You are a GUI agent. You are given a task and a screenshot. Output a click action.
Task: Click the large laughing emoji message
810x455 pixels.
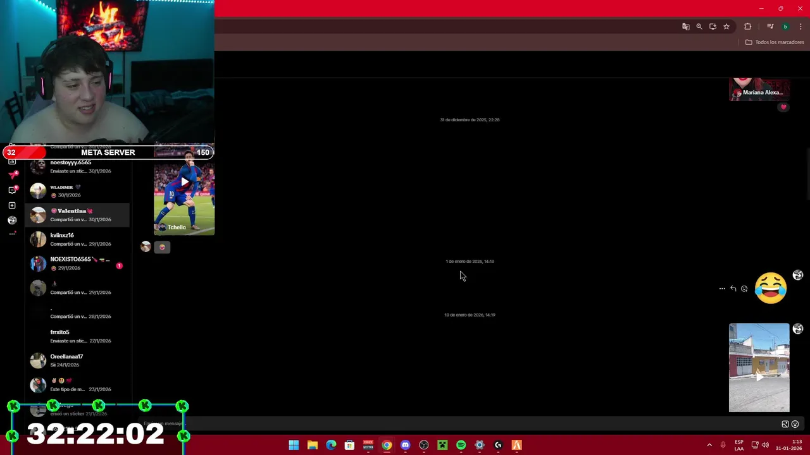[771, 288]
